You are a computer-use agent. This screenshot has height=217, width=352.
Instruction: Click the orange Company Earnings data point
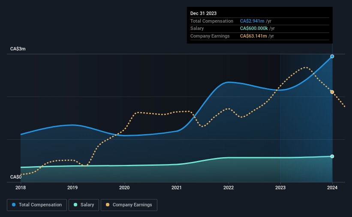coord(332,92)
